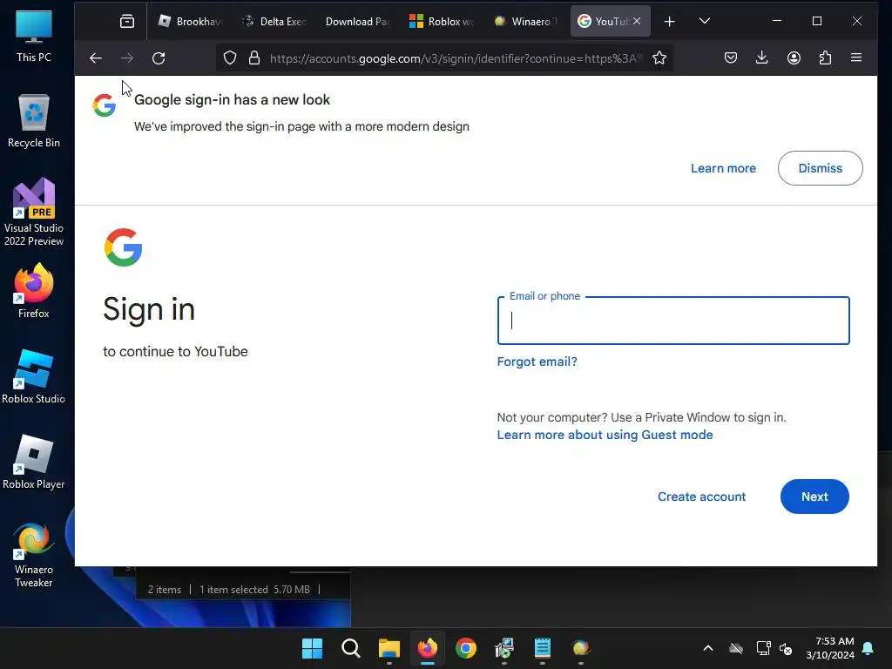Expand the list all tabs chevron
This screenshot has height=669, width=892.
point(704,22)
